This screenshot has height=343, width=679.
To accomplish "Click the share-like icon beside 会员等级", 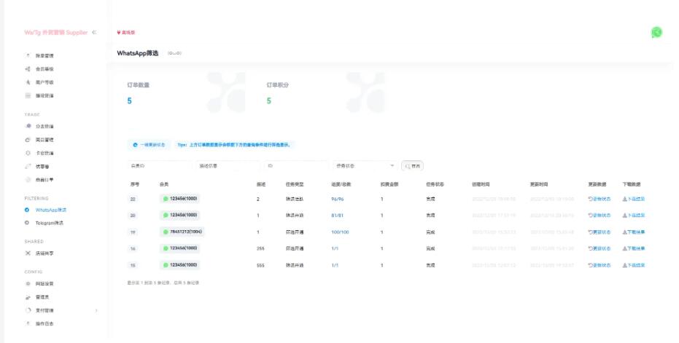I will pos(28,68).
